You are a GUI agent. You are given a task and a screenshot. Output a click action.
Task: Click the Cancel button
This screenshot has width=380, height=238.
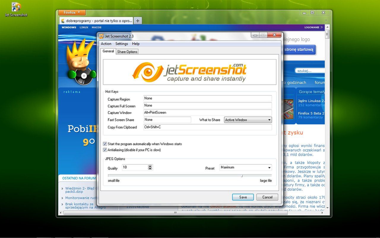(x=267, y=197)
